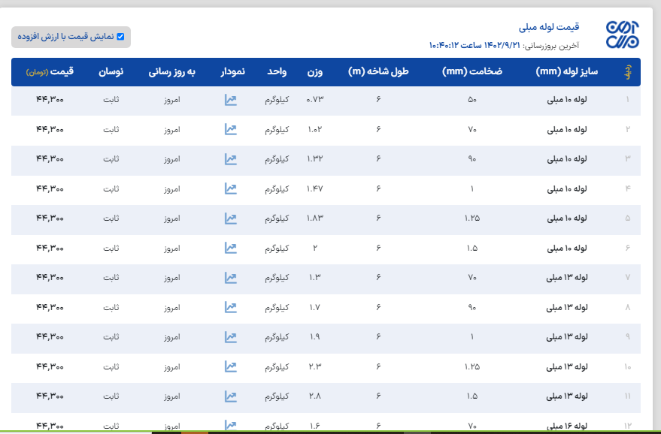Click the 44,300 price in row 4

coord(50,188)
